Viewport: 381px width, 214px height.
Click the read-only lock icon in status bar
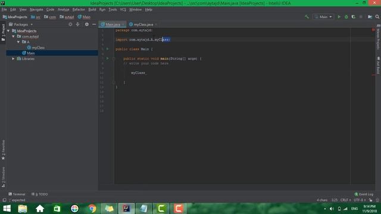tap(370, 200)
